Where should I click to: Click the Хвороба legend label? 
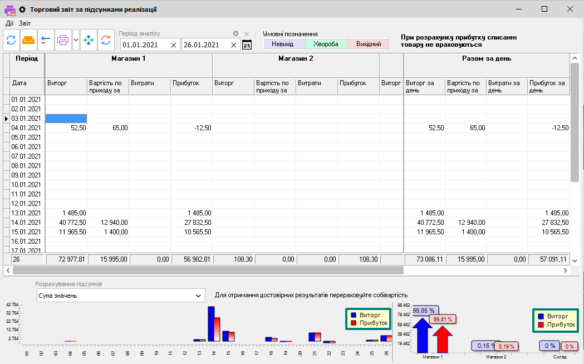[x=326, y=44]
